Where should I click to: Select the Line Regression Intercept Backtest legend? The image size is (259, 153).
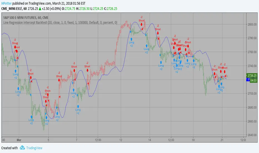pyautogui.click(x=60, y=23)
